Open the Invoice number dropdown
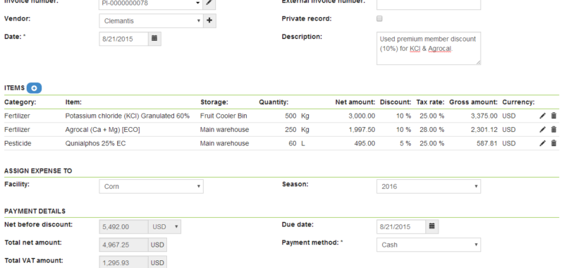 [151, 4]
